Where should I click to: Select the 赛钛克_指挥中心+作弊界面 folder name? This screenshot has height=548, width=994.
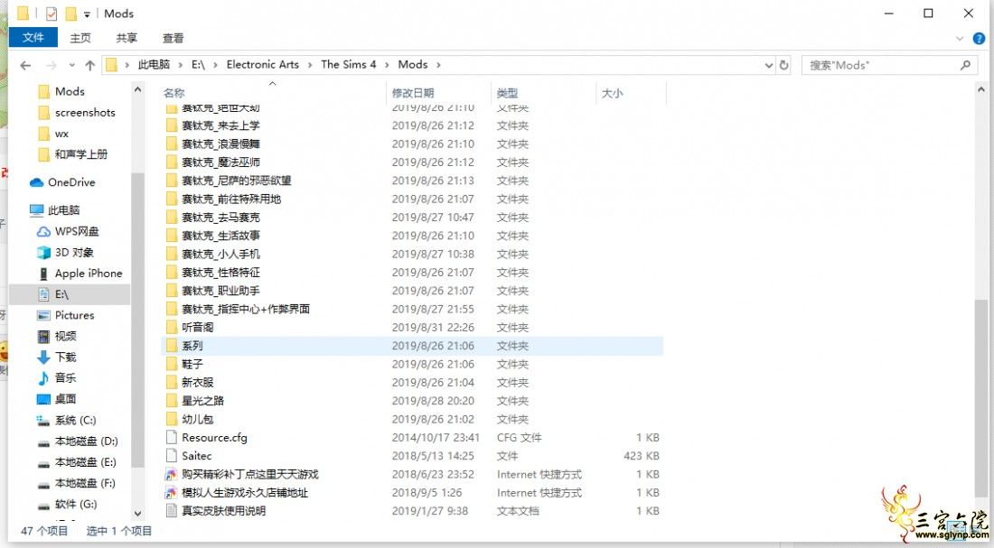245,309
